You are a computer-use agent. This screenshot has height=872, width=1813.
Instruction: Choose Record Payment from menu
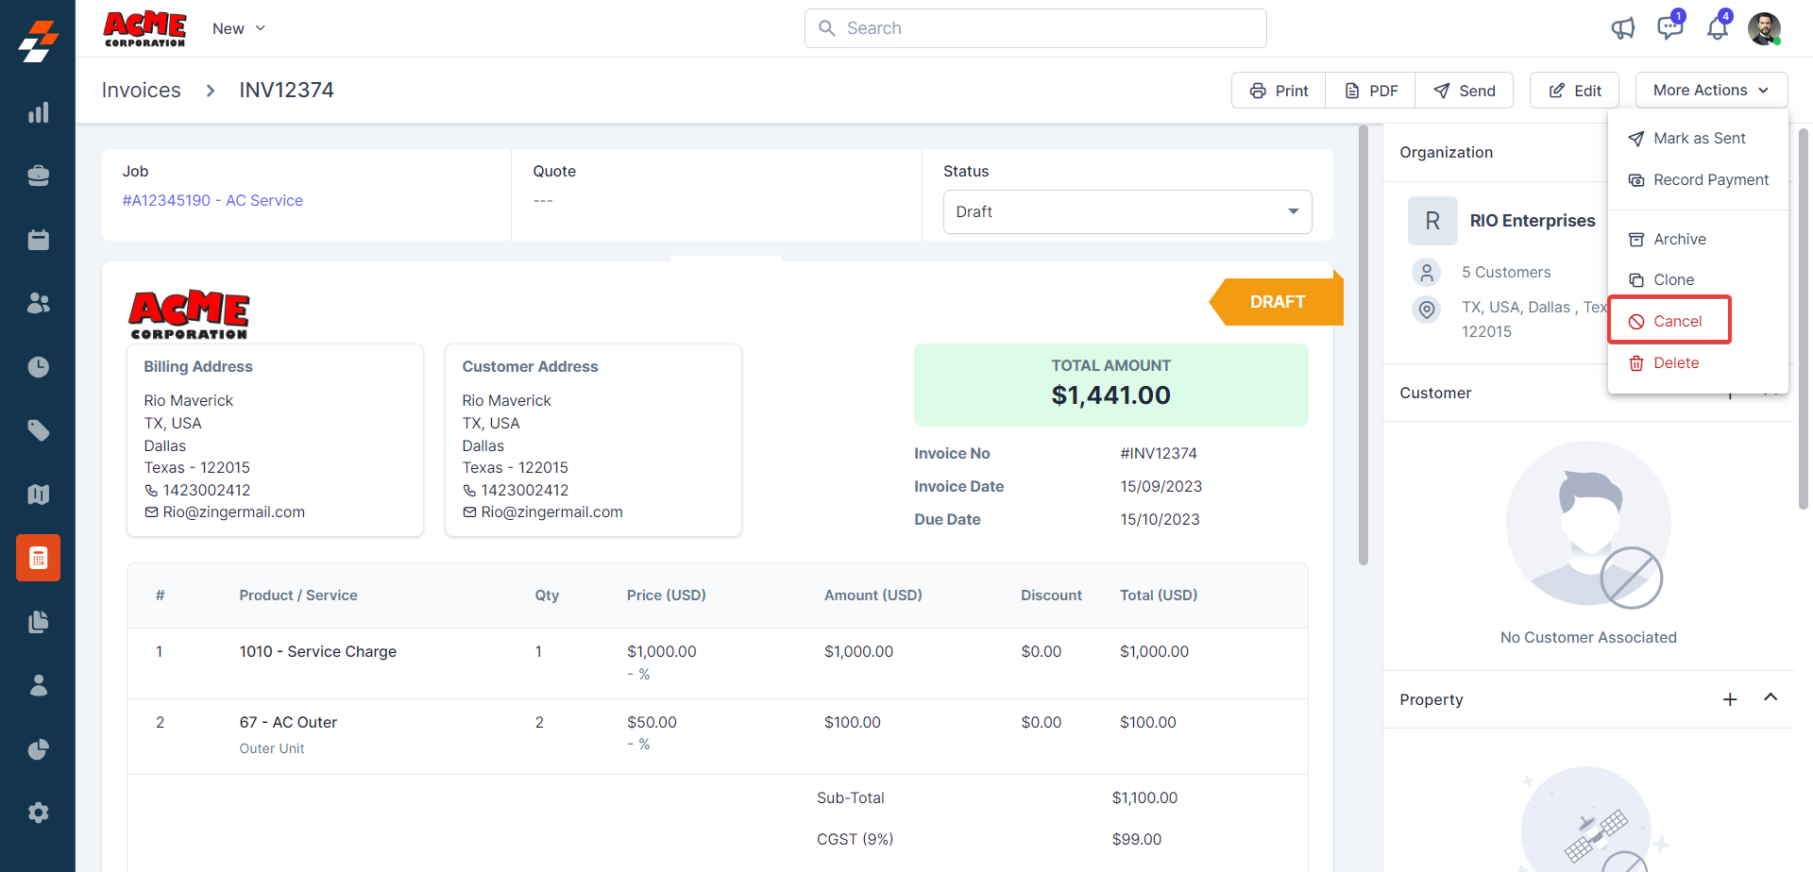[x=1709, y=180]
